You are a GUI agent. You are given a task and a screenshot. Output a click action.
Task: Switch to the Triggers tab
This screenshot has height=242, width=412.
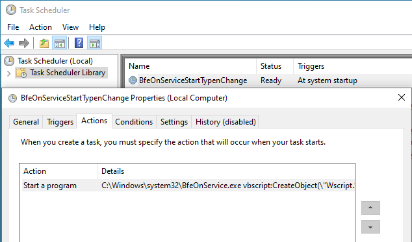pyautogui.click(x=60, y=122)
